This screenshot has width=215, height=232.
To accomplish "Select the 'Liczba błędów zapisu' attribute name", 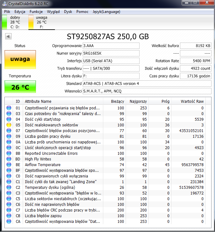I will click(43, 216).
